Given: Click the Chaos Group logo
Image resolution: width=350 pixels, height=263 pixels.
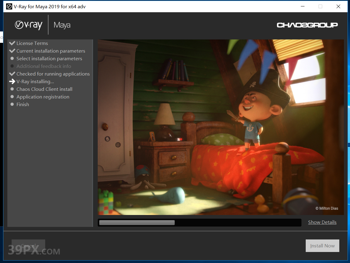Looking at the screenshot, I should (x=307, y=25).
